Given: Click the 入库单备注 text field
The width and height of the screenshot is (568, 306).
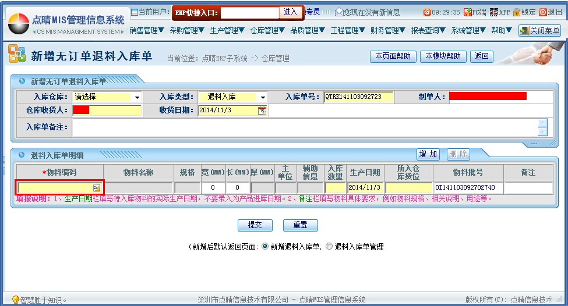Looking at the screenshot, I should 303,127.
